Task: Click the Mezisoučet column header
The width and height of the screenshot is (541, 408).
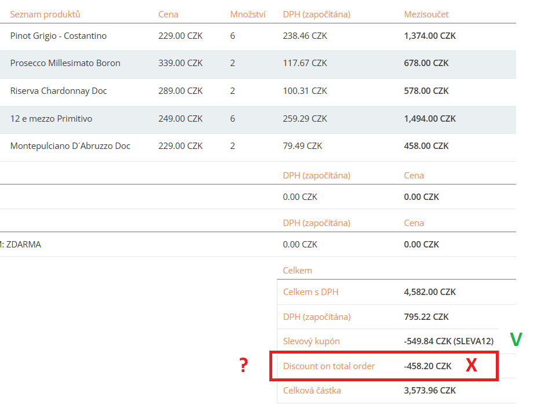Action: [x=426, y=14]
